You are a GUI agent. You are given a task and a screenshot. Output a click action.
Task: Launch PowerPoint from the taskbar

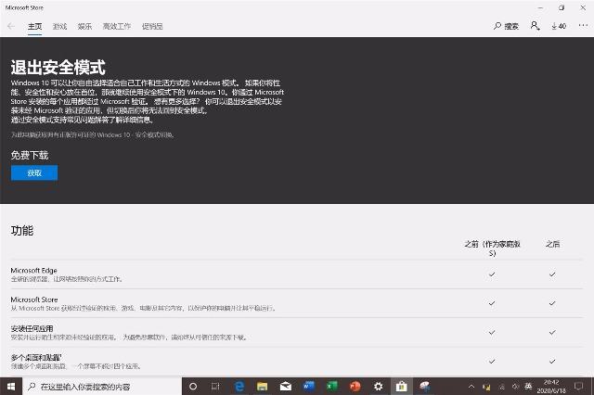355,387
